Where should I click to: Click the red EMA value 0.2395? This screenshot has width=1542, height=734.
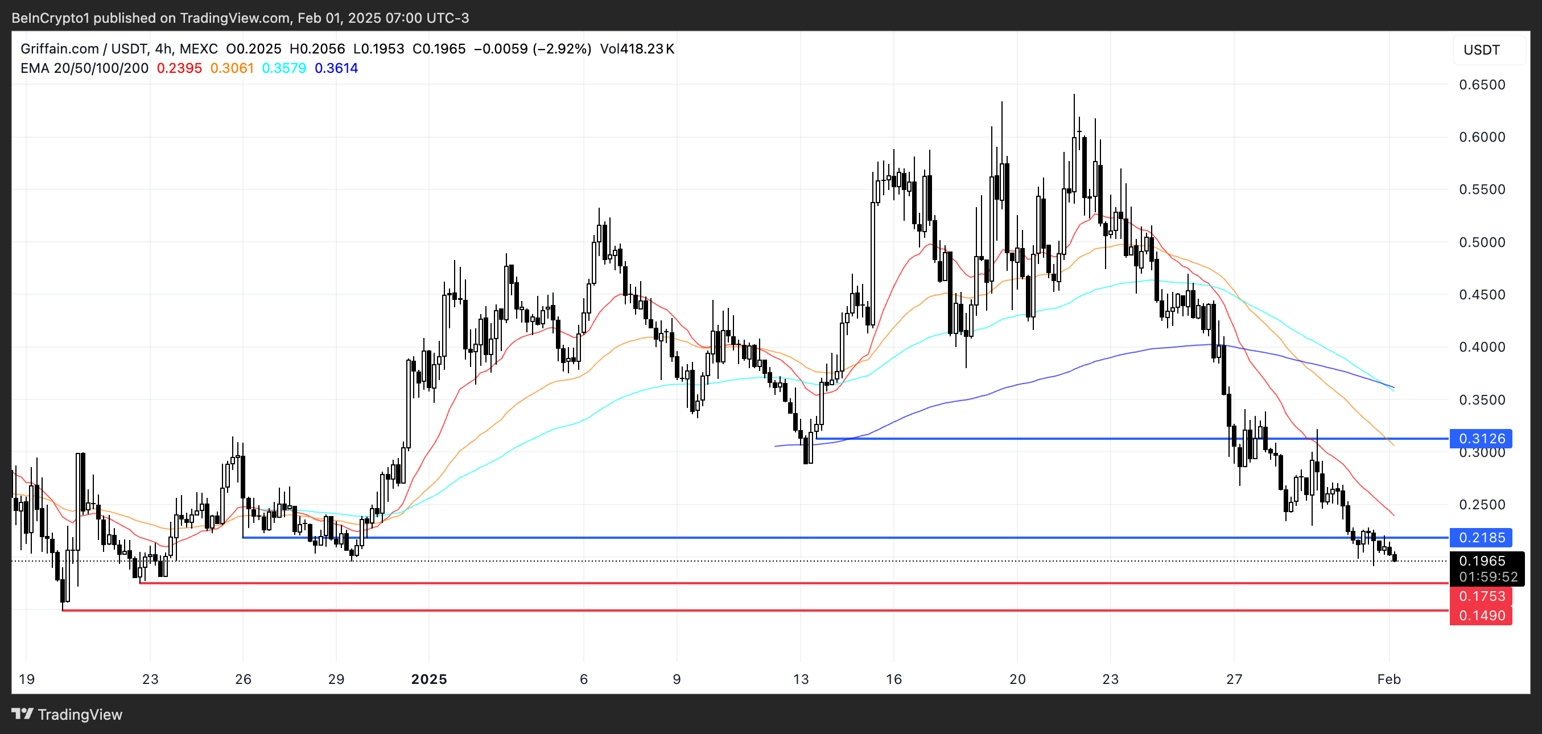179,68
